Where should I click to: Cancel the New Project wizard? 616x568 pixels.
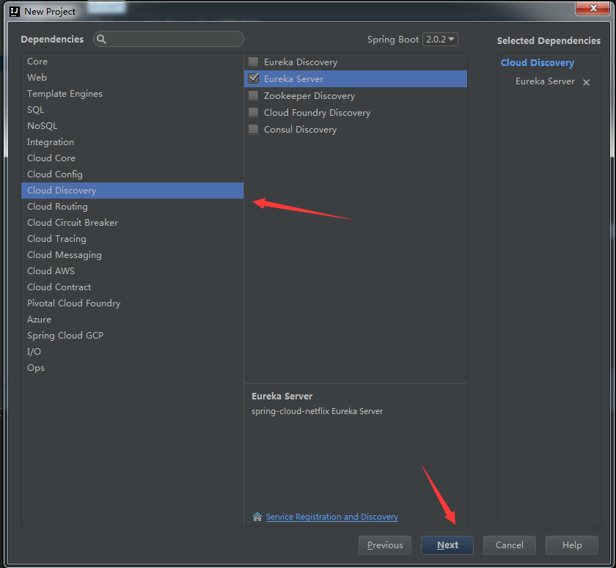(x=509, y=545)
